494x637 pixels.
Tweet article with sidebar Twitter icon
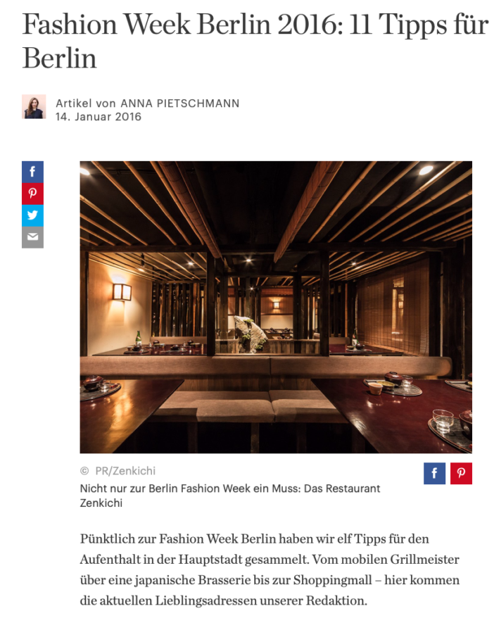(x=32, y=215)
